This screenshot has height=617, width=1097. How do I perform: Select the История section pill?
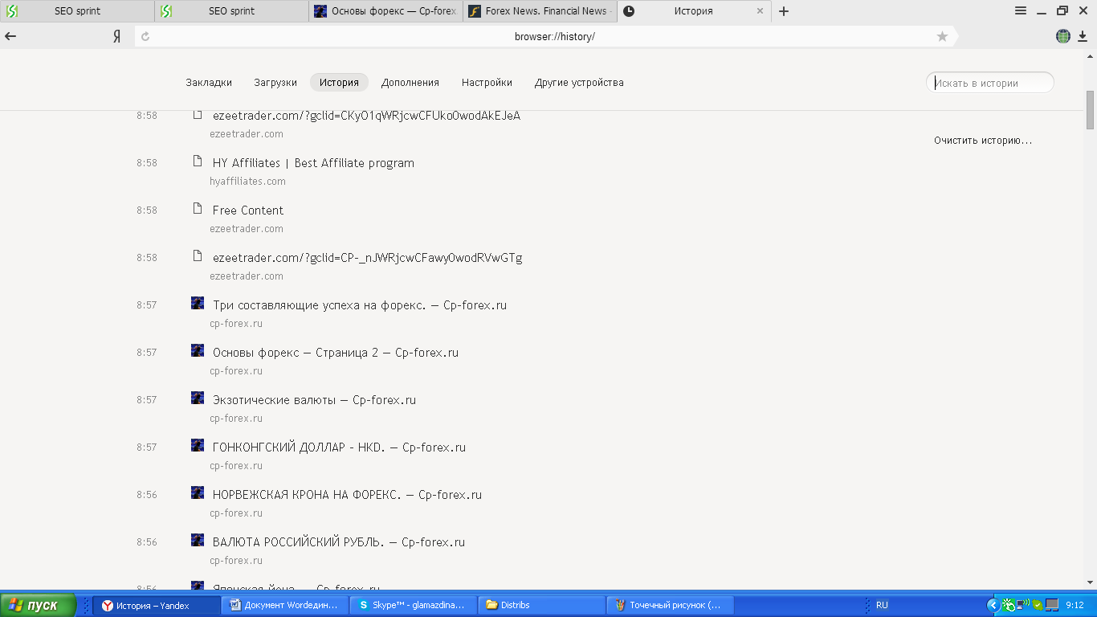click(x=339, y=83)
